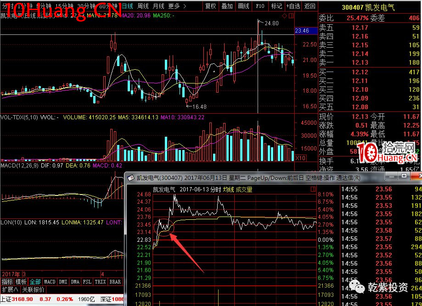This screenshot has width=422, height=306.
Task: Switch to the DMI indicator tab
Action: 63,282
